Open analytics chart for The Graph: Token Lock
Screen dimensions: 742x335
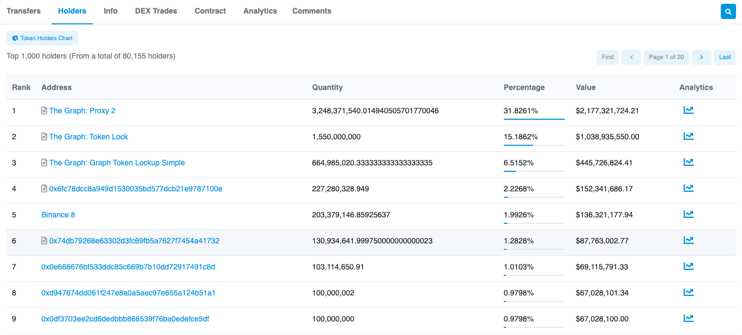point(688,137)
